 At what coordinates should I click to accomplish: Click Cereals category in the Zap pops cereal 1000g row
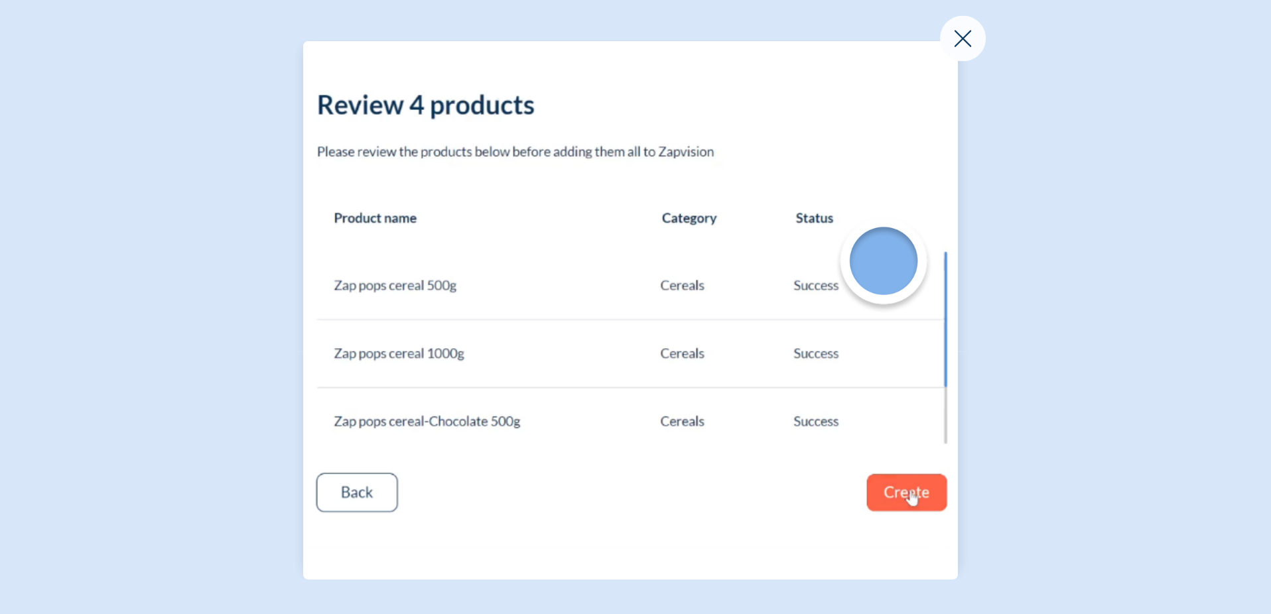click(x=683, y=353)
